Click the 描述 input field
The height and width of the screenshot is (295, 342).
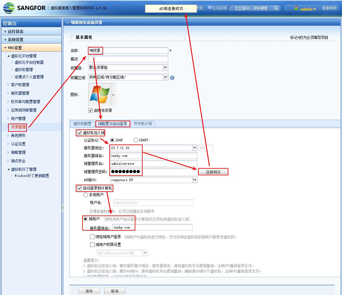128,59
